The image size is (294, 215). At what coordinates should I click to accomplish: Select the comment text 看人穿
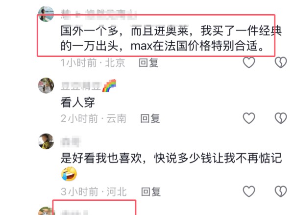coord(77,103)
